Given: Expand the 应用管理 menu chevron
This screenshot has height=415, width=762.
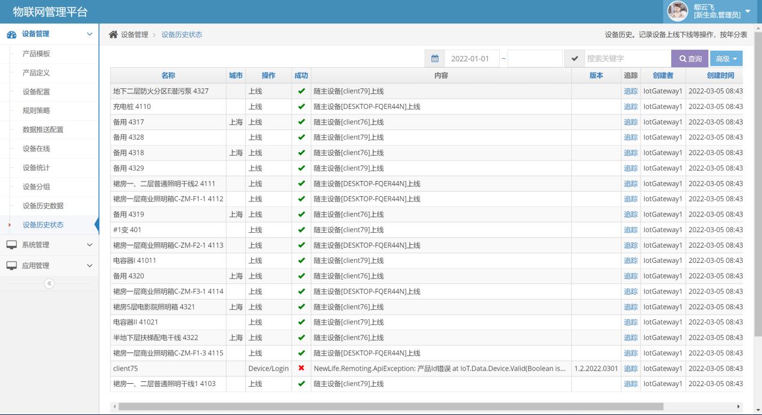Looking at the screenshot, I should click(x=90, y=265).
